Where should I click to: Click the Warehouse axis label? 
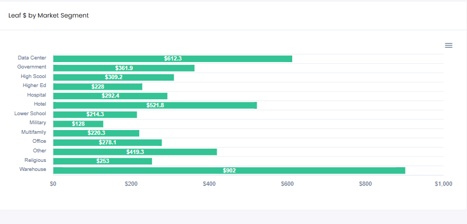[33, 169]
